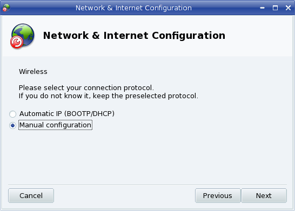This screenshot has width=295, height=211.
Task: Click the window title bar text
Action: (x=133, y=8)
